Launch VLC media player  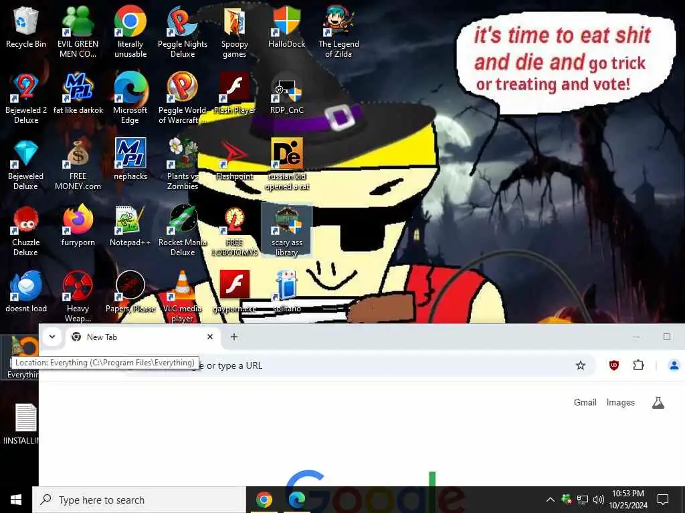pos(182,296)
